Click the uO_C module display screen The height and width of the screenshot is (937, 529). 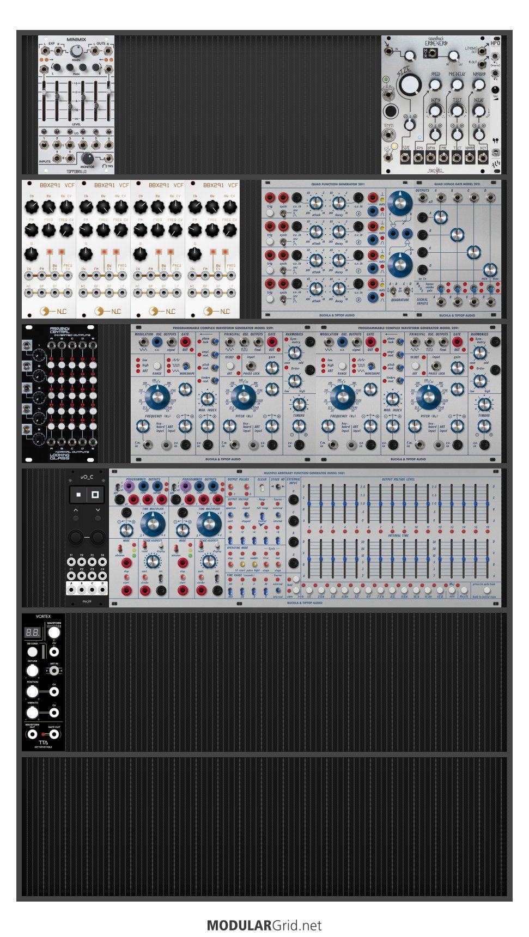coord(87,495)
